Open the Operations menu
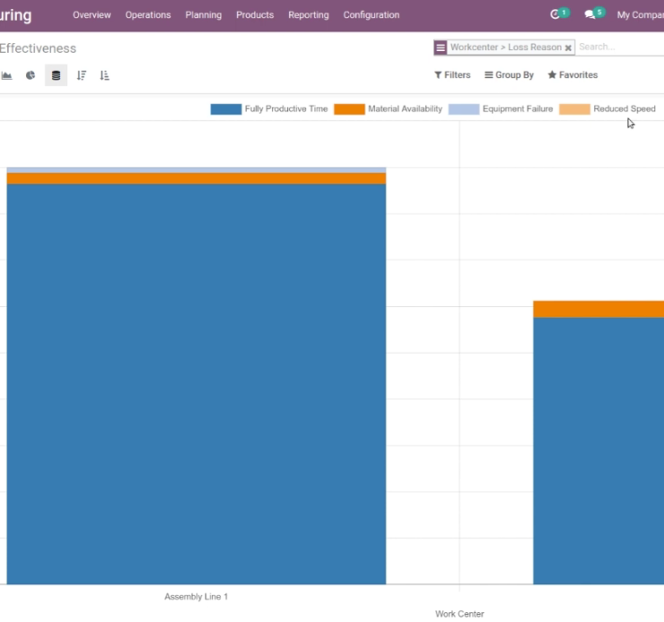This screenshot has height=622, width=664. pos(148,15)
